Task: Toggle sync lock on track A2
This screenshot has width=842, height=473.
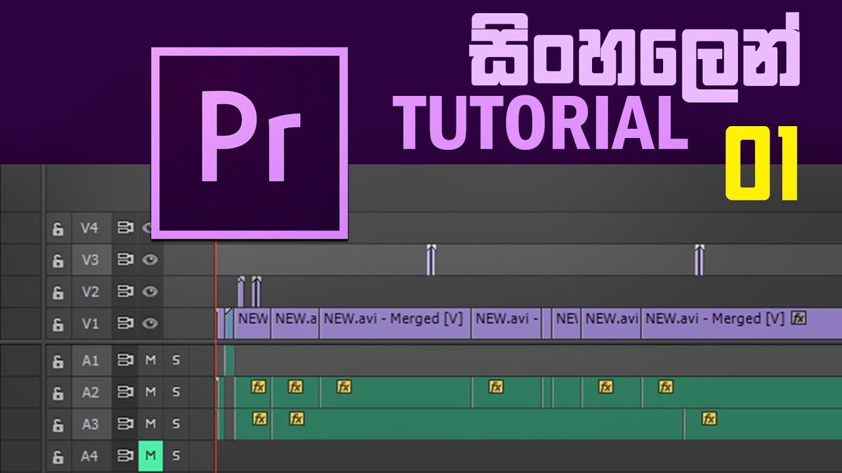Action: pos(124,392)
